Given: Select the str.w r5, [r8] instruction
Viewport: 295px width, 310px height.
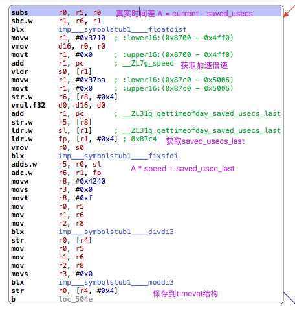Looking at the screenshot, I should [x=52, y=122].
